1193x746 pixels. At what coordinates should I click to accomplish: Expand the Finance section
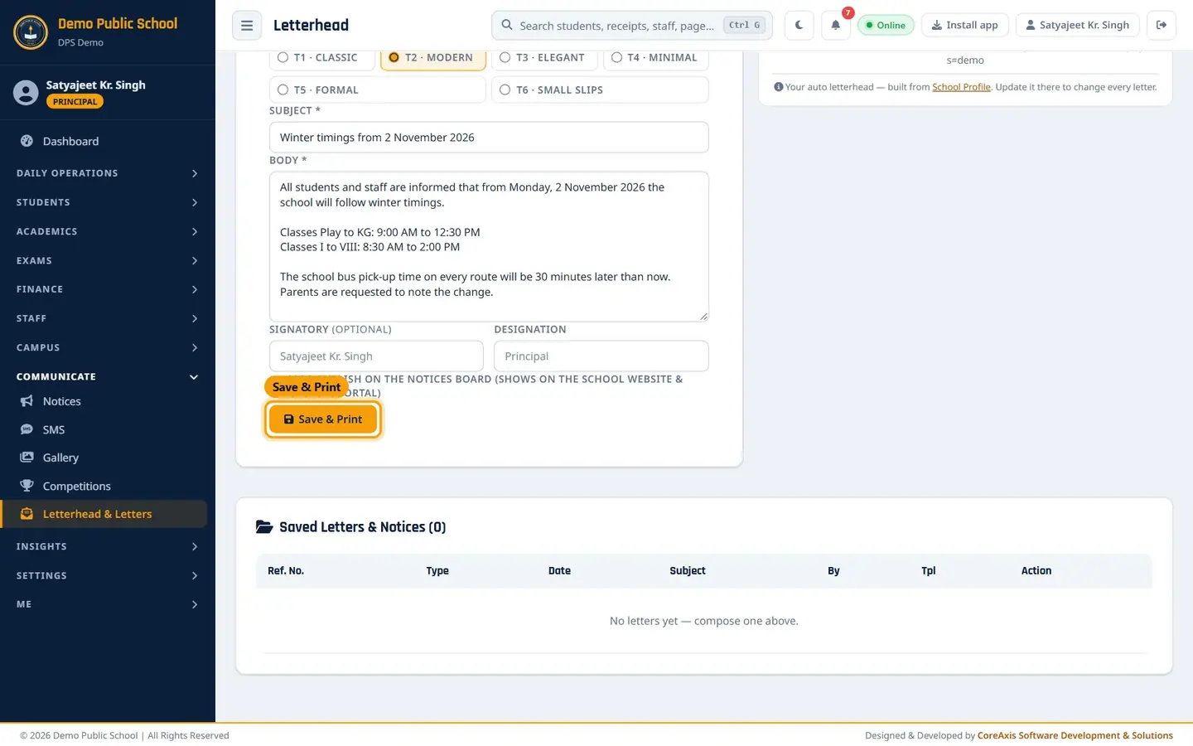108,289
